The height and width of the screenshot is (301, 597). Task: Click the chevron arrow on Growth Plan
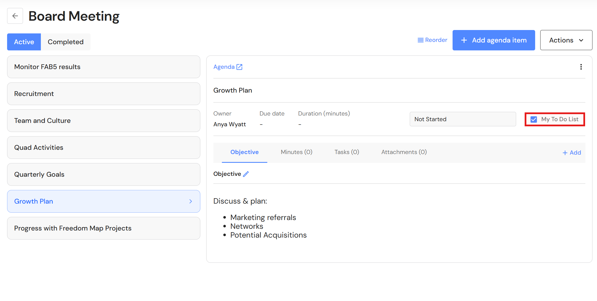[191, 201]
